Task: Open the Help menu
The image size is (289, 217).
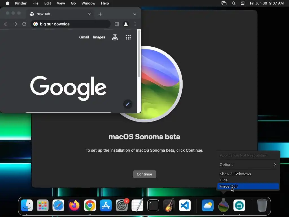Action: [x=105, y=3]
